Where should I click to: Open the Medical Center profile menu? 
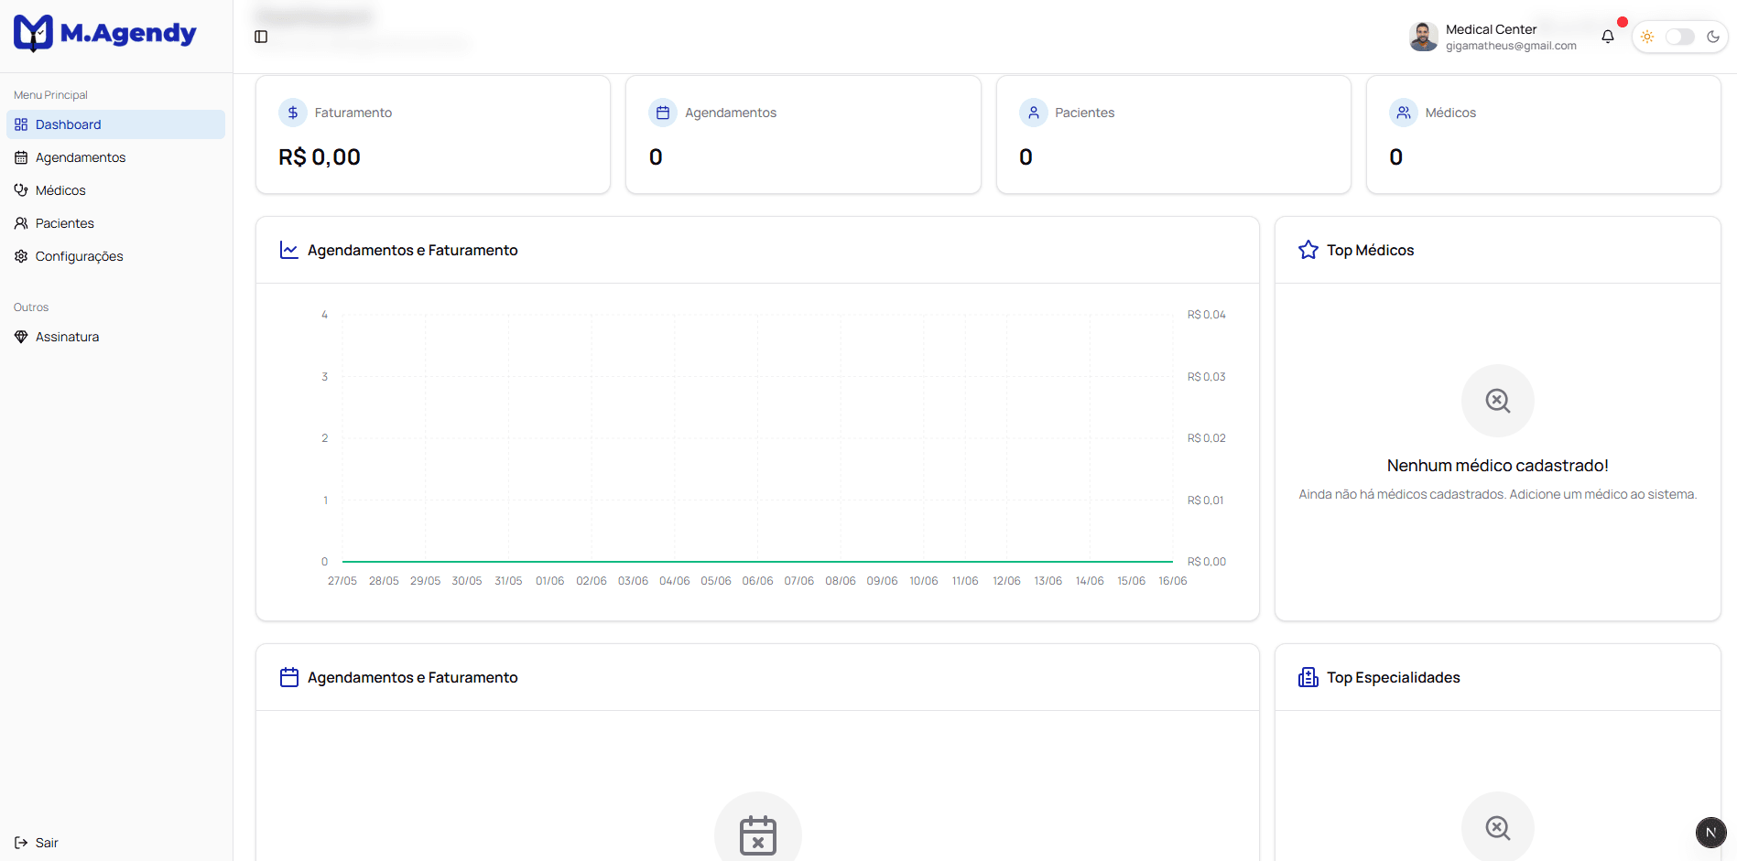click(1491, 28)
